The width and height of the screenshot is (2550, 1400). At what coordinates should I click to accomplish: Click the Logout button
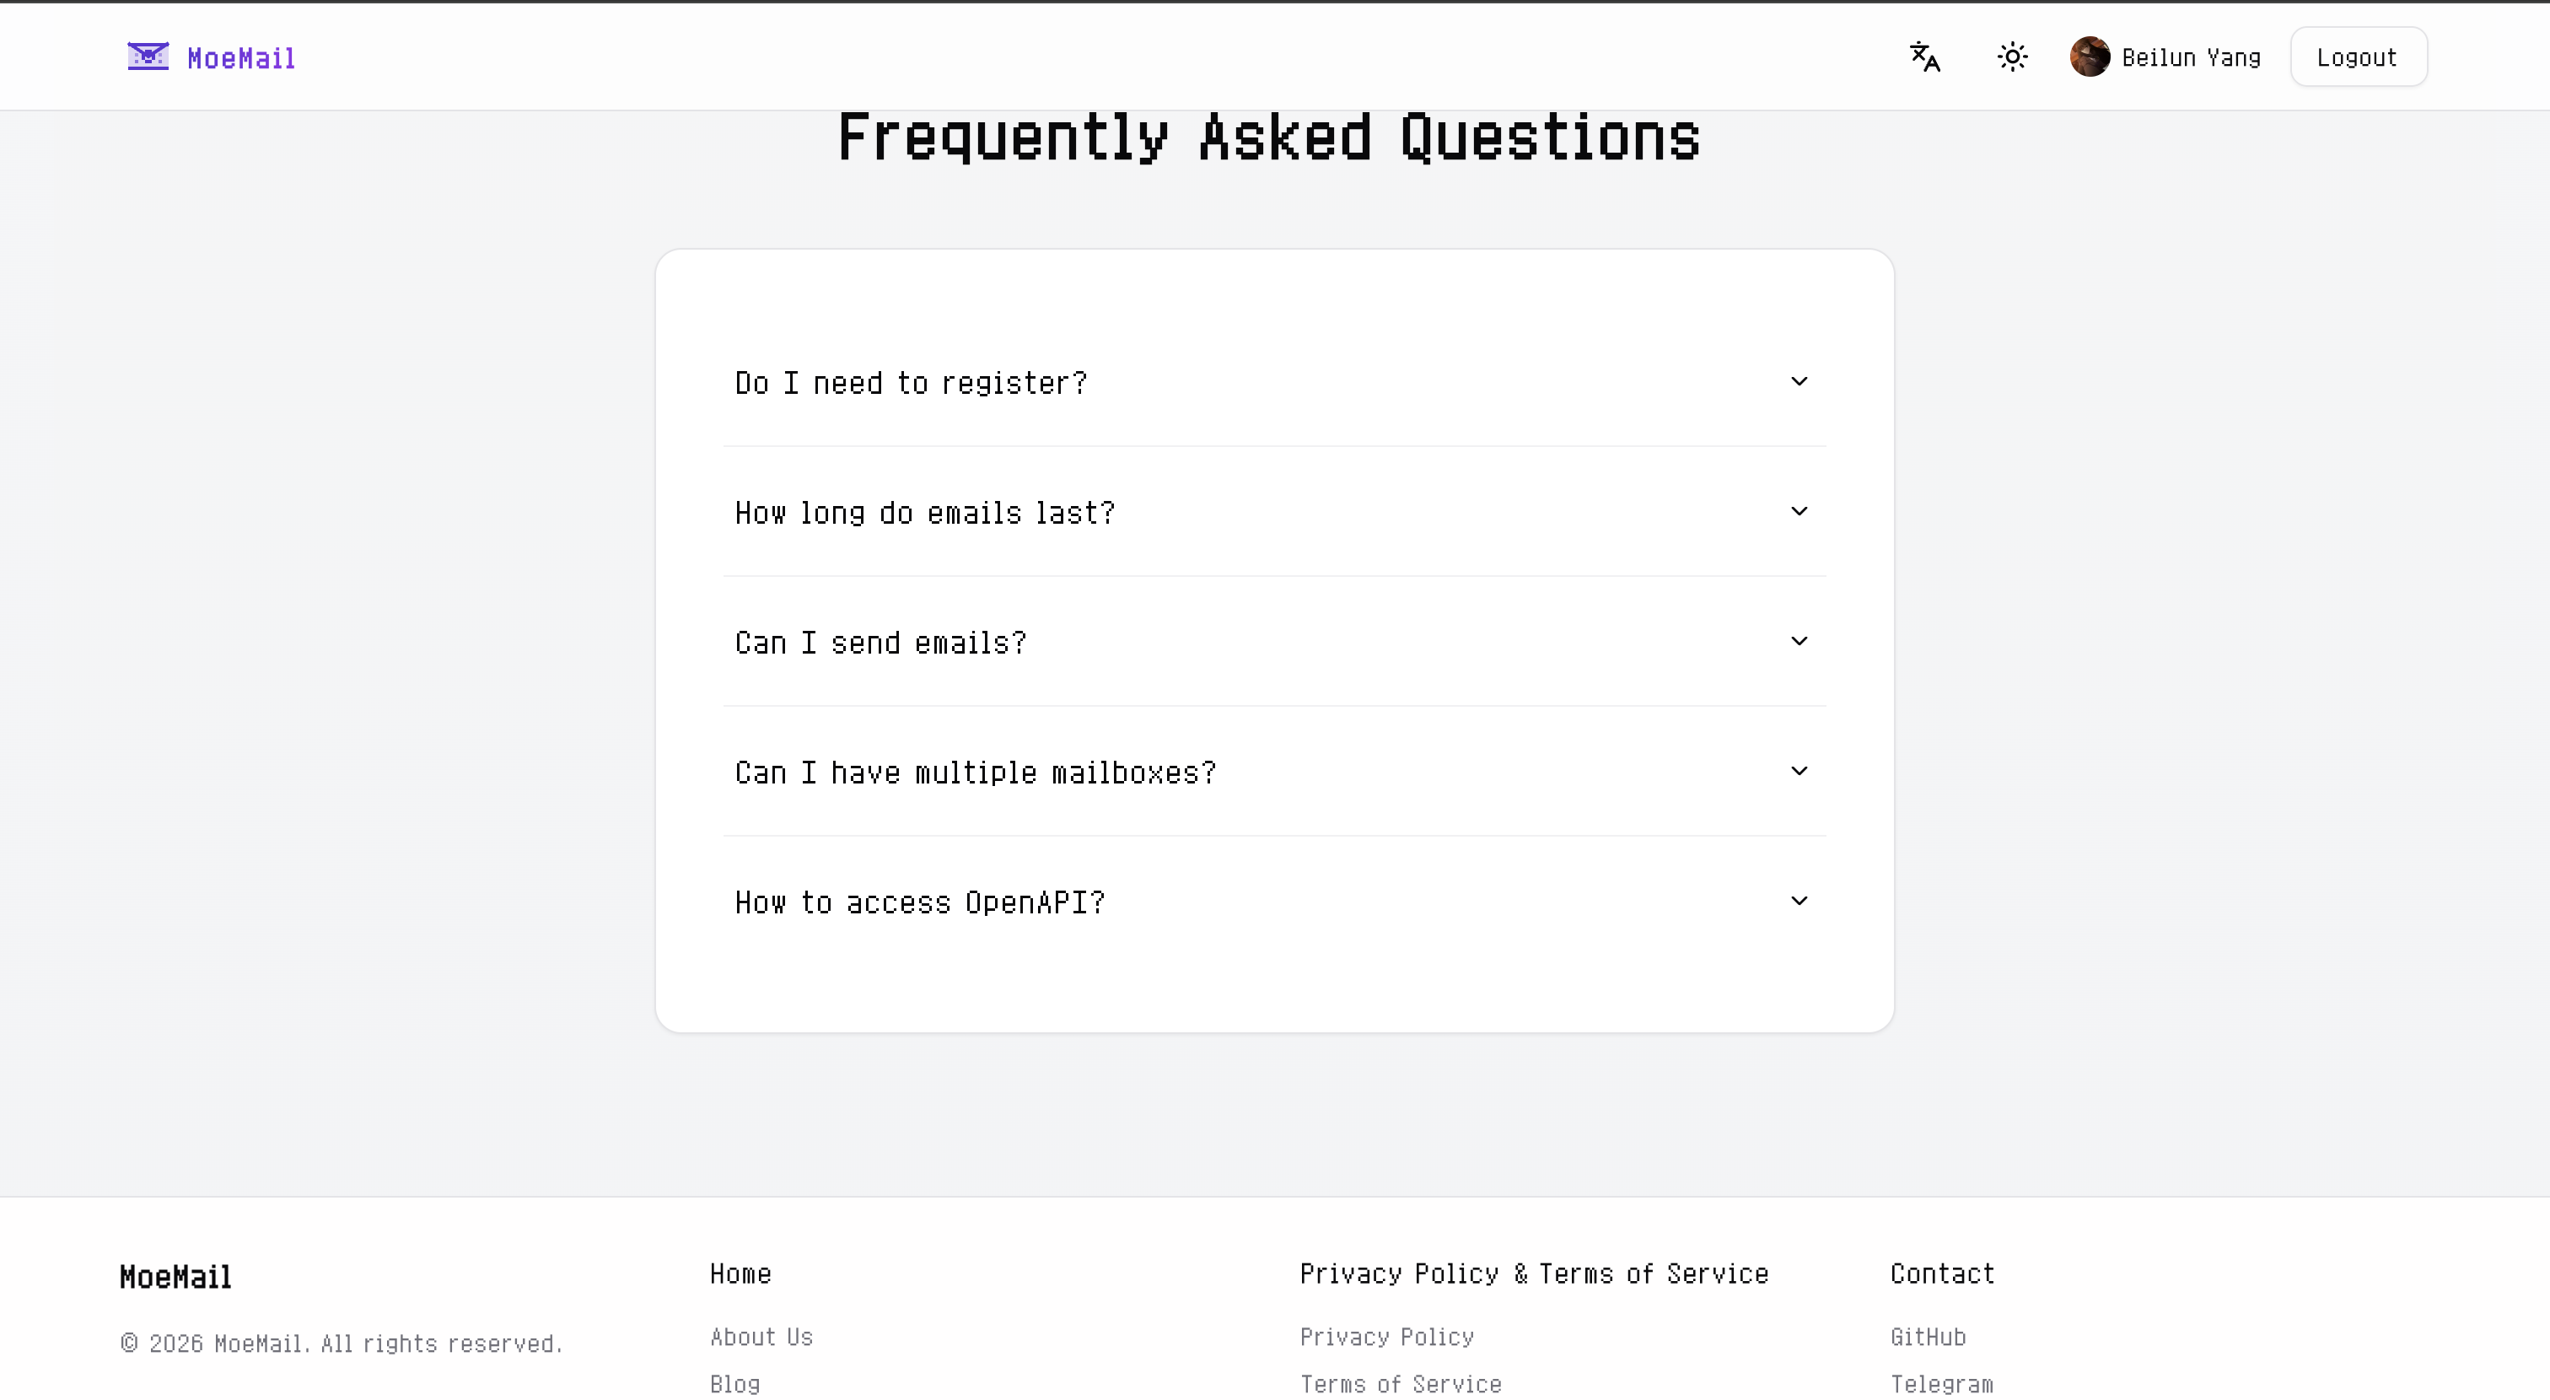pyautogui.click(x=2358, y=57)
